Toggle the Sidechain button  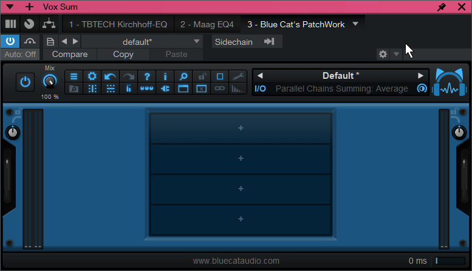[x=234, y=42]
